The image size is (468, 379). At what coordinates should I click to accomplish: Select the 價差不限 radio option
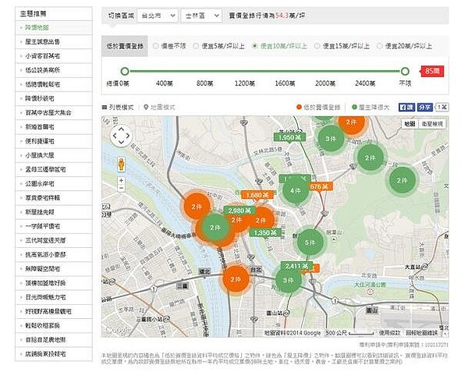pyautogui.click(x=155, y=46)
